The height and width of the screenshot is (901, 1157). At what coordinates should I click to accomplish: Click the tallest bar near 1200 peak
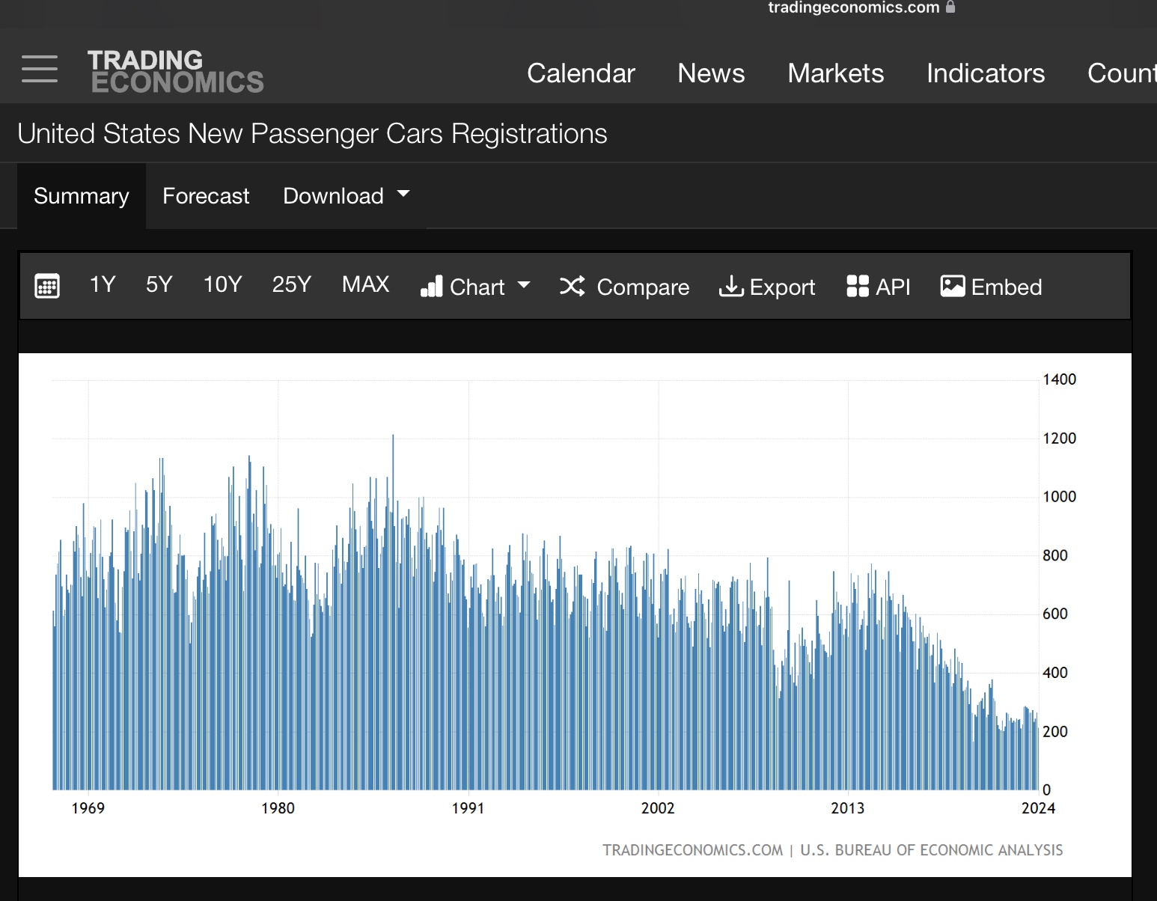tap(393, 612)
